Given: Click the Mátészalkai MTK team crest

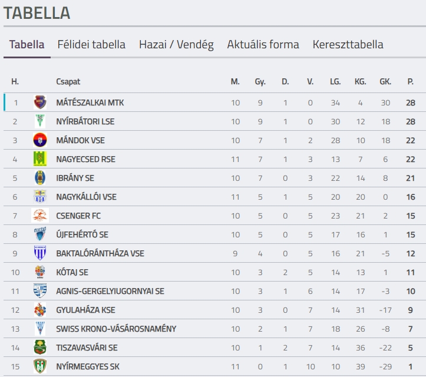Looking at the screenshot, I should (39, 102).
